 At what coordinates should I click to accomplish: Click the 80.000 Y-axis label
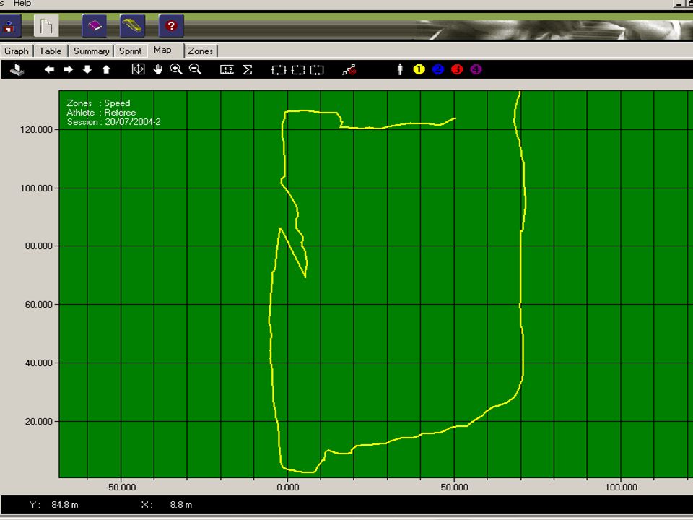click(x=39, y=246)
